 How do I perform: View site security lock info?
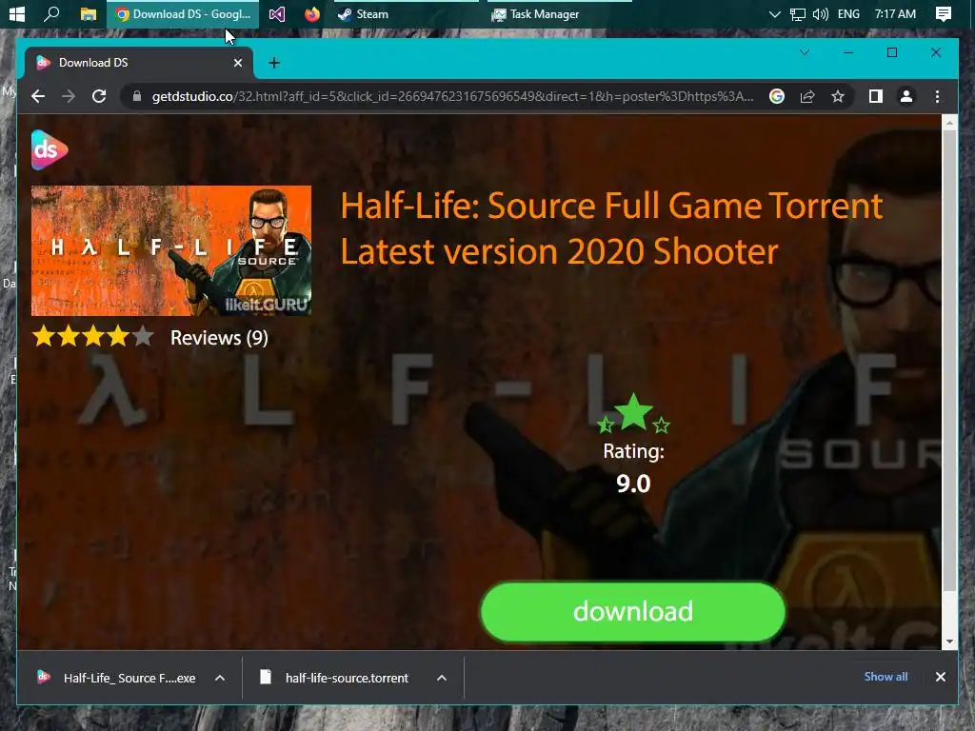tap(137, 96)
